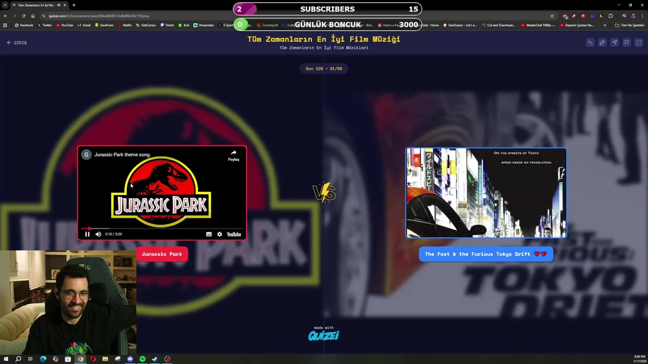Open the GetComics bookmark

click(x=146, y=25)
